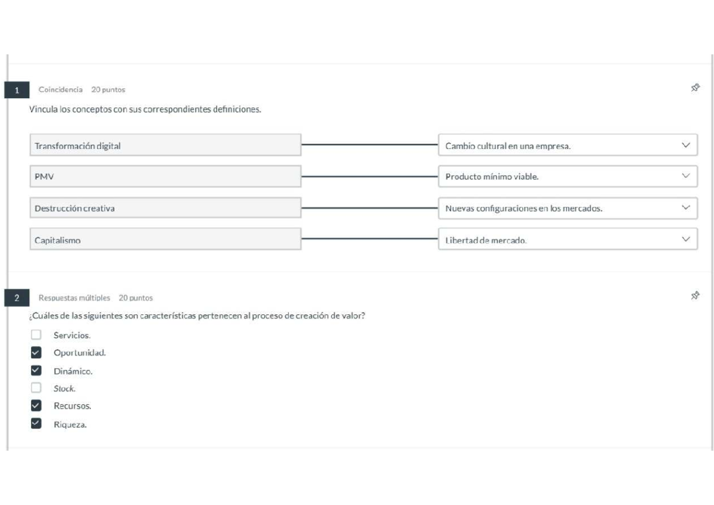
Task: Click the 'Coincidencia' question type label
Action: click(x=61, y=89)
